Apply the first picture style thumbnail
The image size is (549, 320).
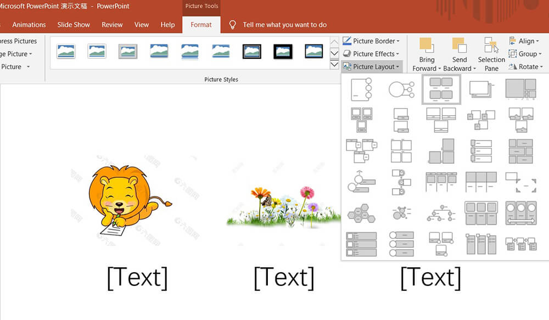coord(66,52)
